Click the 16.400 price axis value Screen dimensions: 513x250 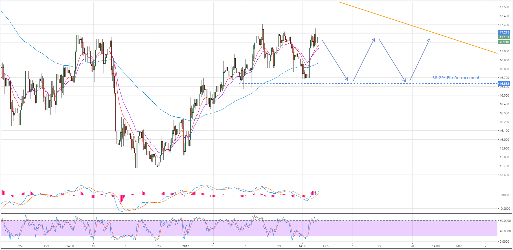504,104
